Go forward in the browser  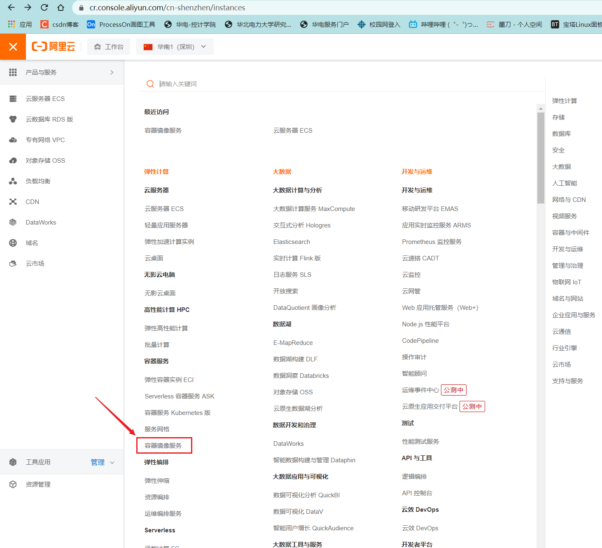(28, 7)
